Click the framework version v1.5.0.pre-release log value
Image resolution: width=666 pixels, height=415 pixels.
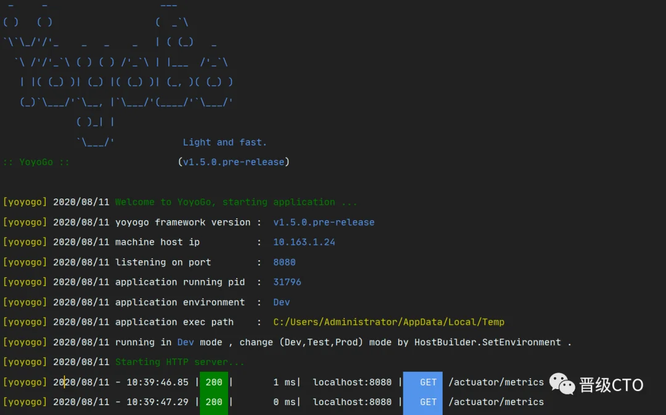324,222
